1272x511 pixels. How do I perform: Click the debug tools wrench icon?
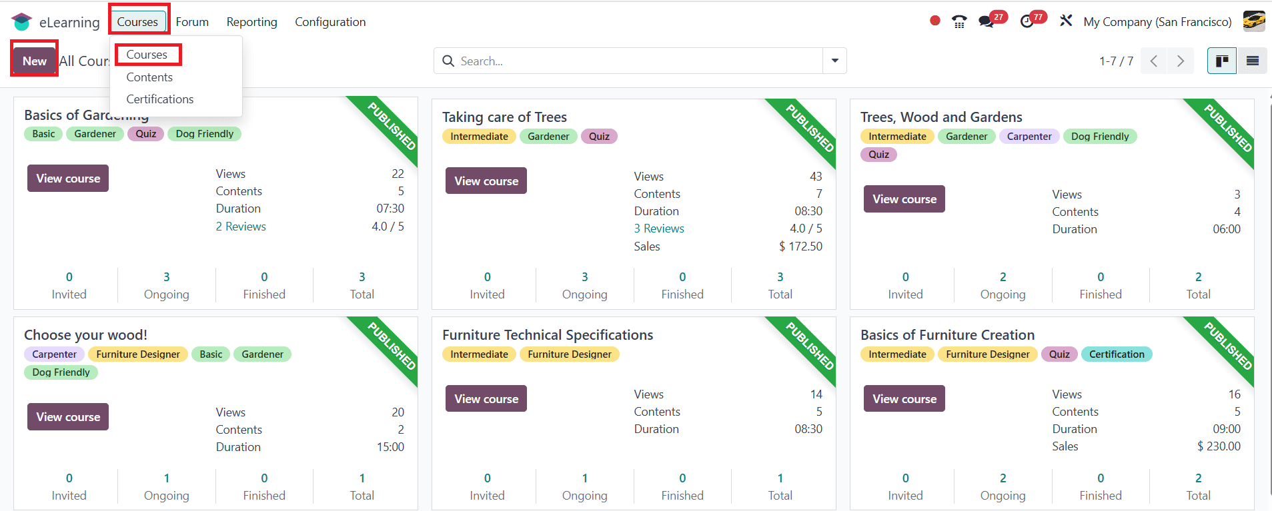[1066, 21]
